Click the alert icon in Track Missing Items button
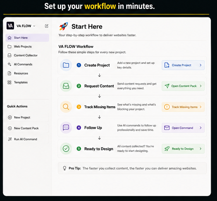Viewport: 217px width, 201px height. coord(167,107)
